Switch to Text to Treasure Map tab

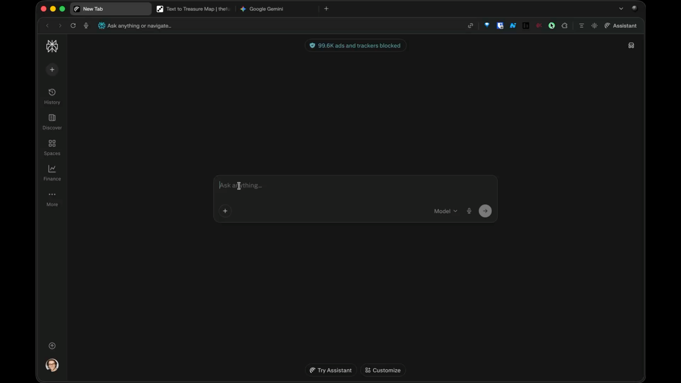[x=194, y=9]
